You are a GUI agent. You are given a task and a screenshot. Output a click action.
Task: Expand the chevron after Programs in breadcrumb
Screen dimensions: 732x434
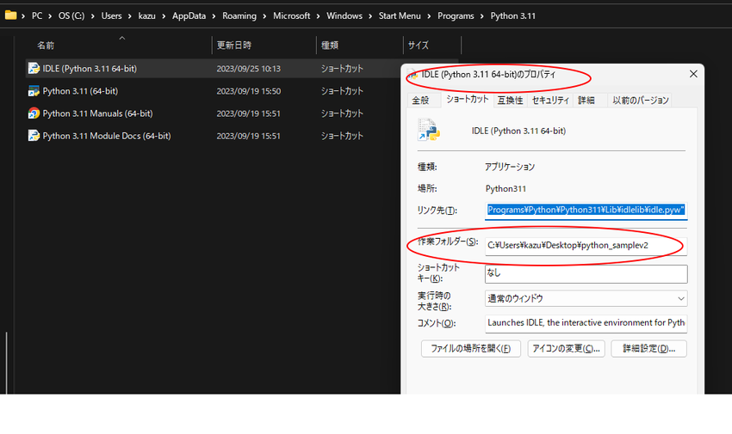(481, 16)
